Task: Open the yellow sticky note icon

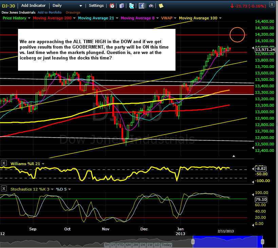Action: point(161,6)
